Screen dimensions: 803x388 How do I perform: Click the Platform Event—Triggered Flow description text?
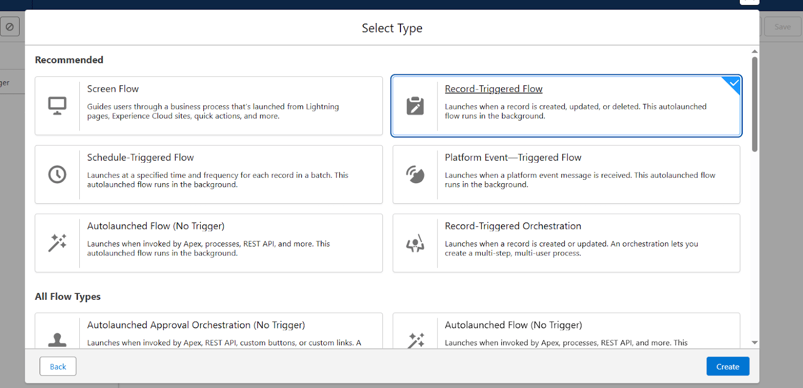(580, 180)
